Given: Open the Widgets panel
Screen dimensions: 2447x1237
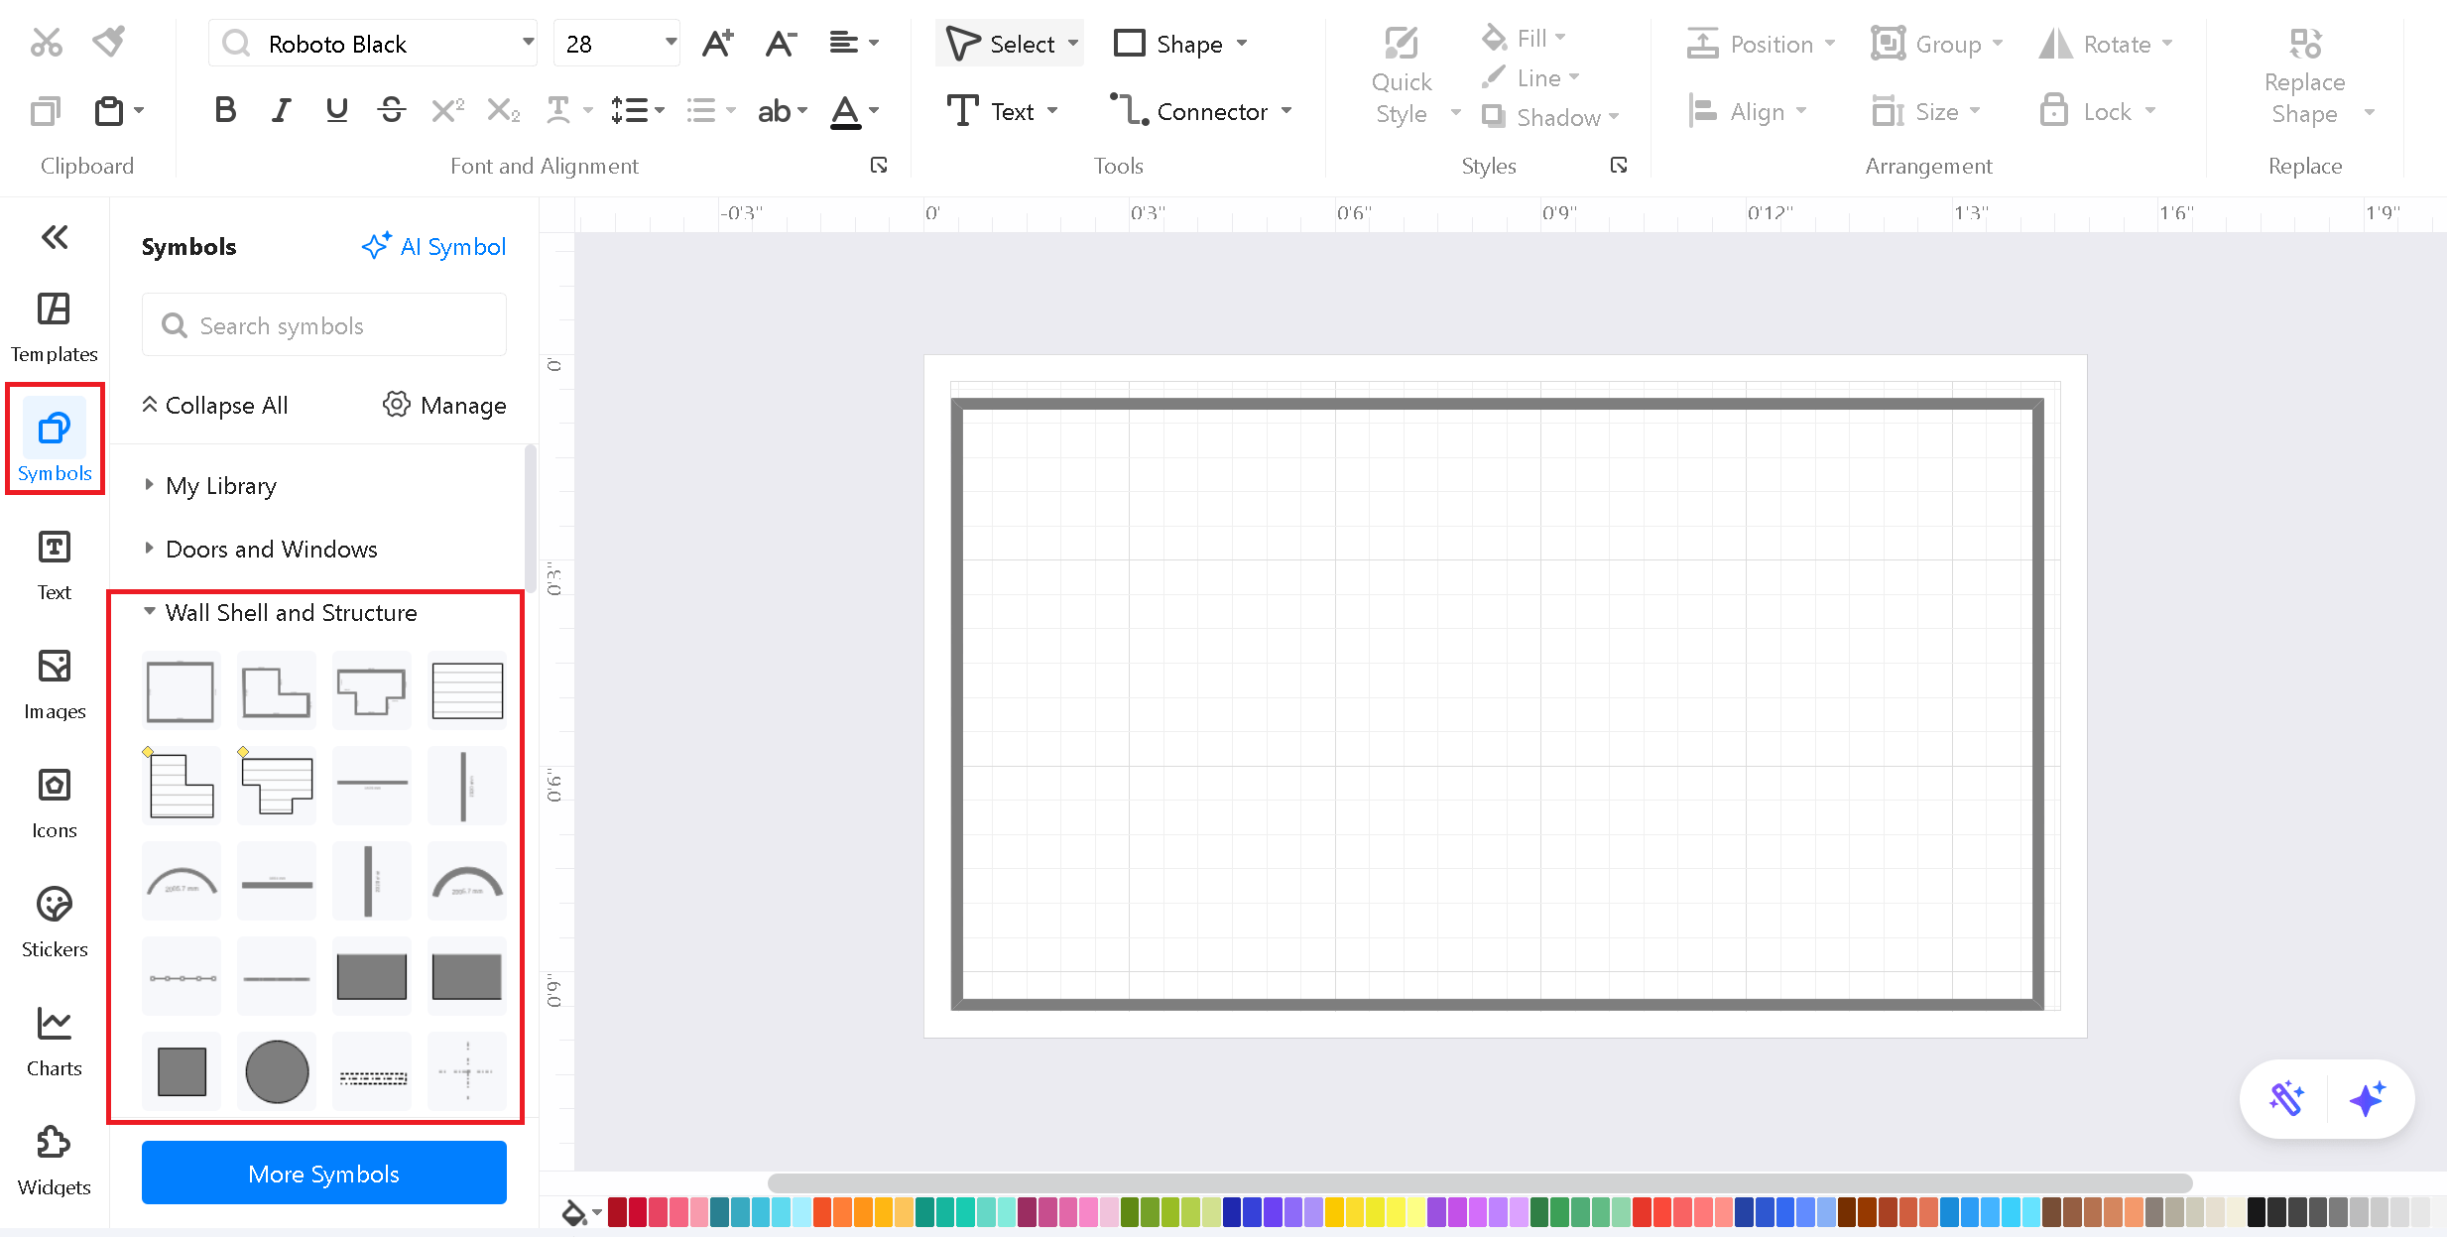Looking at the screenshot, I should pyautogui.click(x=55, y=1161).
